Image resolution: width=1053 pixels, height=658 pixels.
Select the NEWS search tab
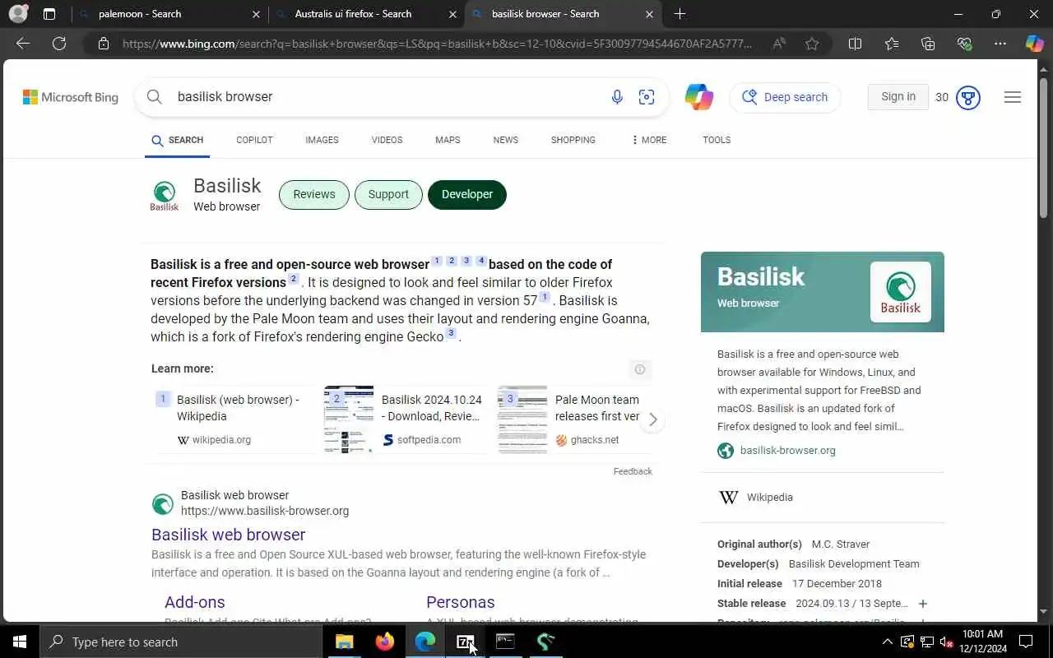(505, 140)
